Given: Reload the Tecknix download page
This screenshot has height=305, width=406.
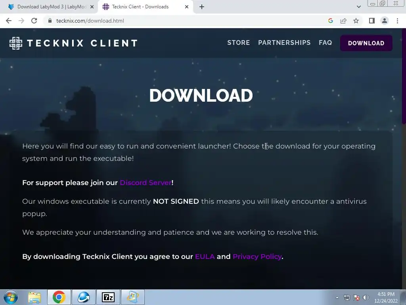Looking at the screenshot, I should [x=34, y=21].
